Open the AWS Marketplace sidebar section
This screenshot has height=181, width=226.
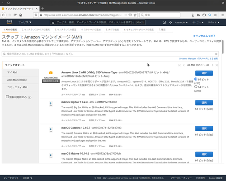click(20, 80)
